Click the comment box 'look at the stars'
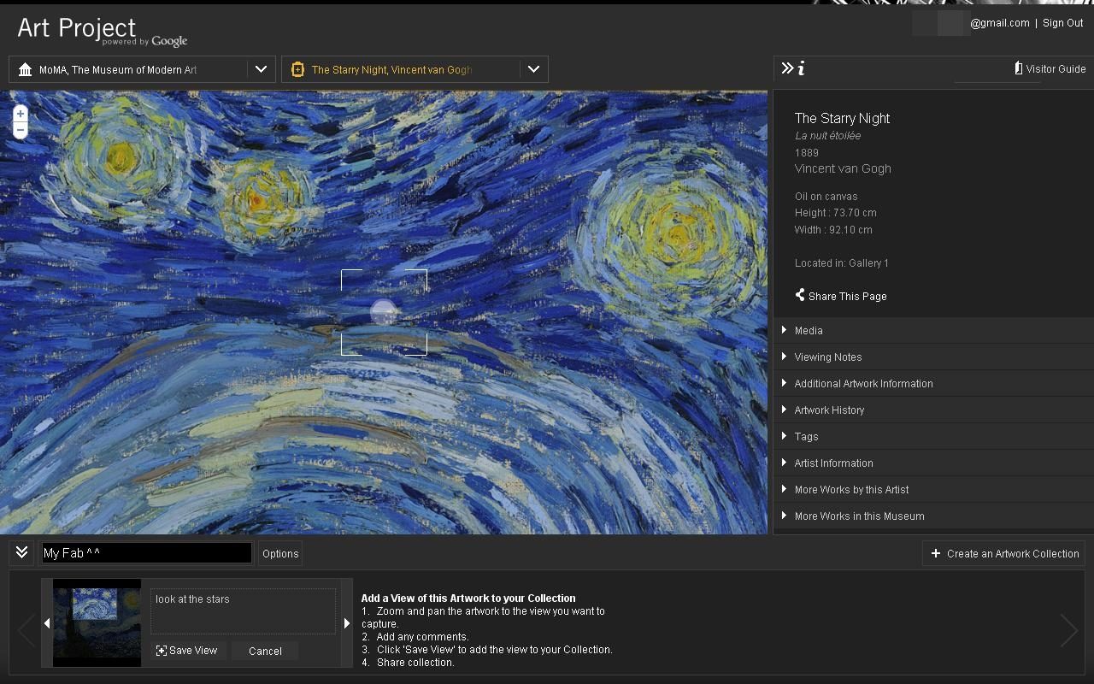The height and width of the screenshot is (684, 1094). (x=243, y=611)
